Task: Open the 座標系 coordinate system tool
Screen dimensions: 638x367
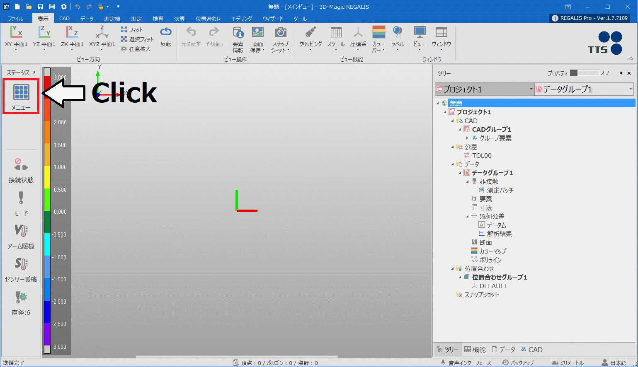Action: 358,39
